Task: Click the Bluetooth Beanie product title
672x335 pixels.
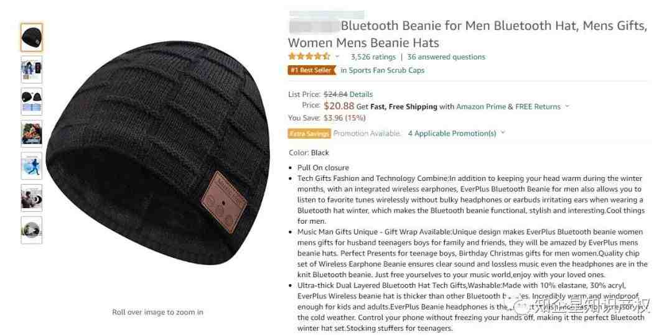Action: [x=467, y=34]
